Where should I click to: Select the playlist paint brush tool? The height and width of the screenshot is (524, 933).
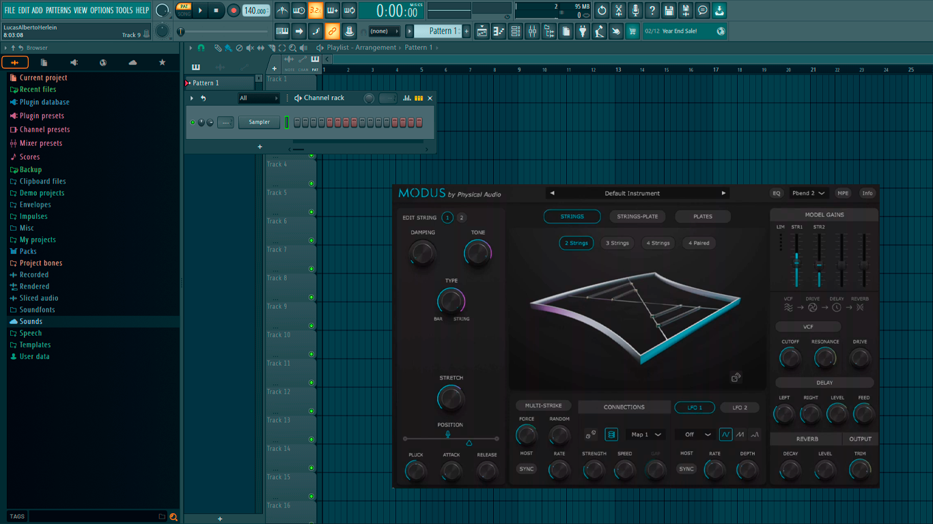228,48
